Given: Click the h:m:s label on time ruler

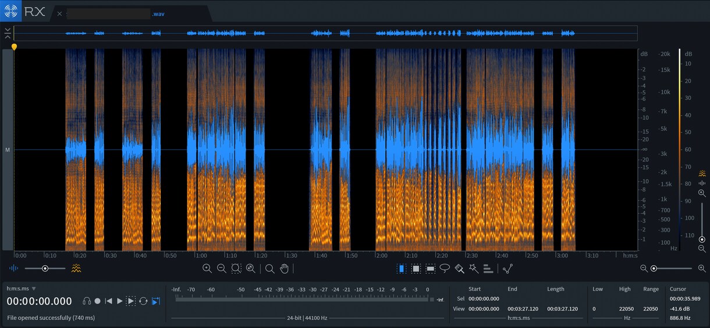Looking at the screenshot, I should click(630, 255).
